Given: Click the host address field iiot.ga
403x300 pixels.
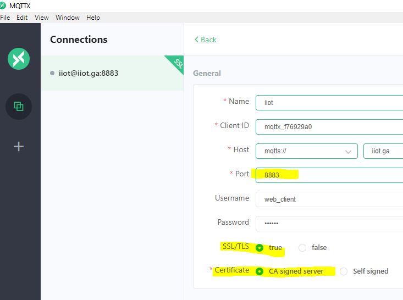Looking at the screenshot, I should 383,151.
